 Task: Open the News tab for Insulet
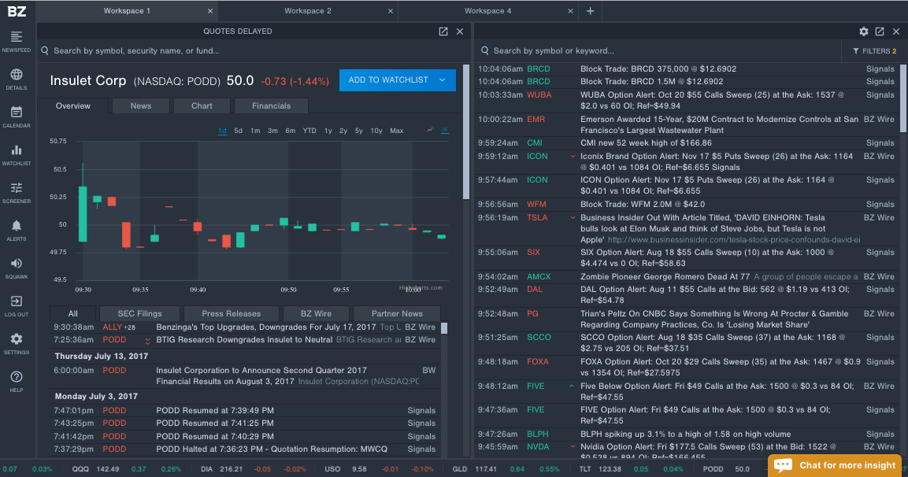coord(141,106)
